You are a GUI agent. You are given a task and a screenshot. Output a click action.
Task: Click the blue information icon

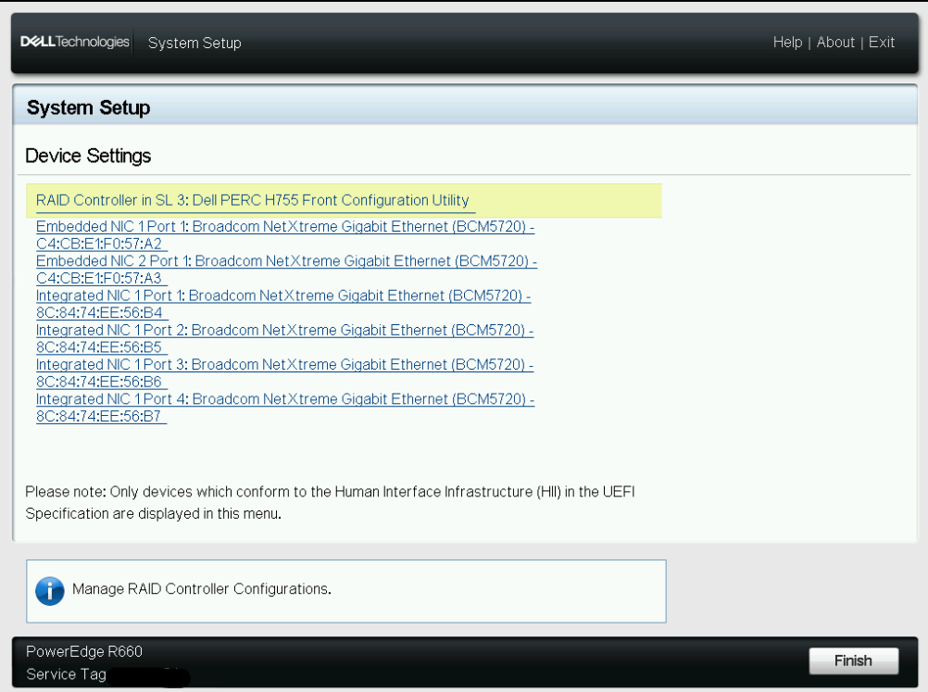tap(50, 591)
